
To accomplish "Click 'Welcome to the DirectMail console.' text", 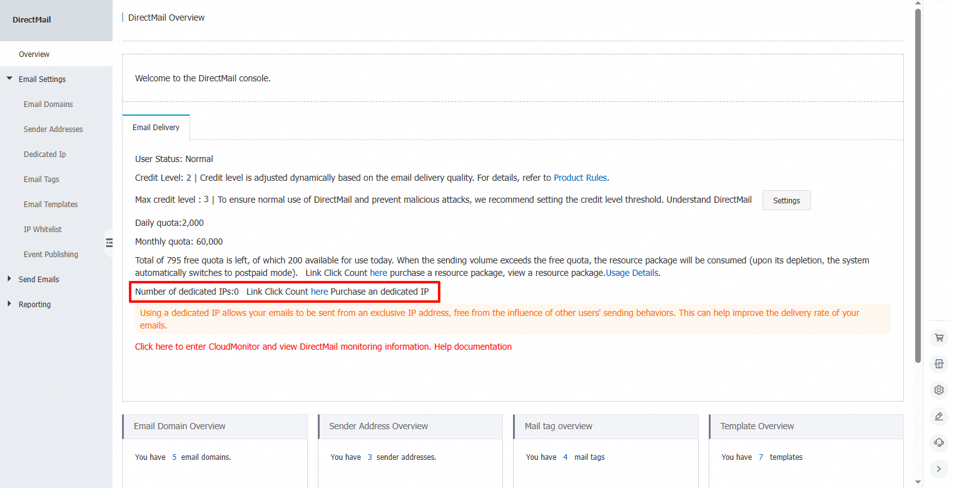I will pos(203,79).
